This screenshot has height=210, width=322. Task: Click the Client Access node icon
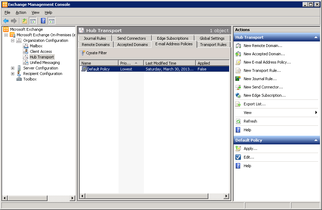tap(26, 51)
